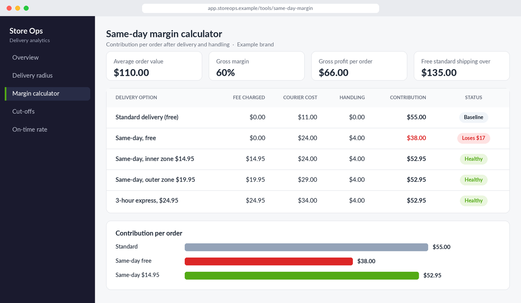Image resolution: width=521 pixels, height=303 pixels.
Task: Click $29.00 courier cost value
Action: coord(307,180)
